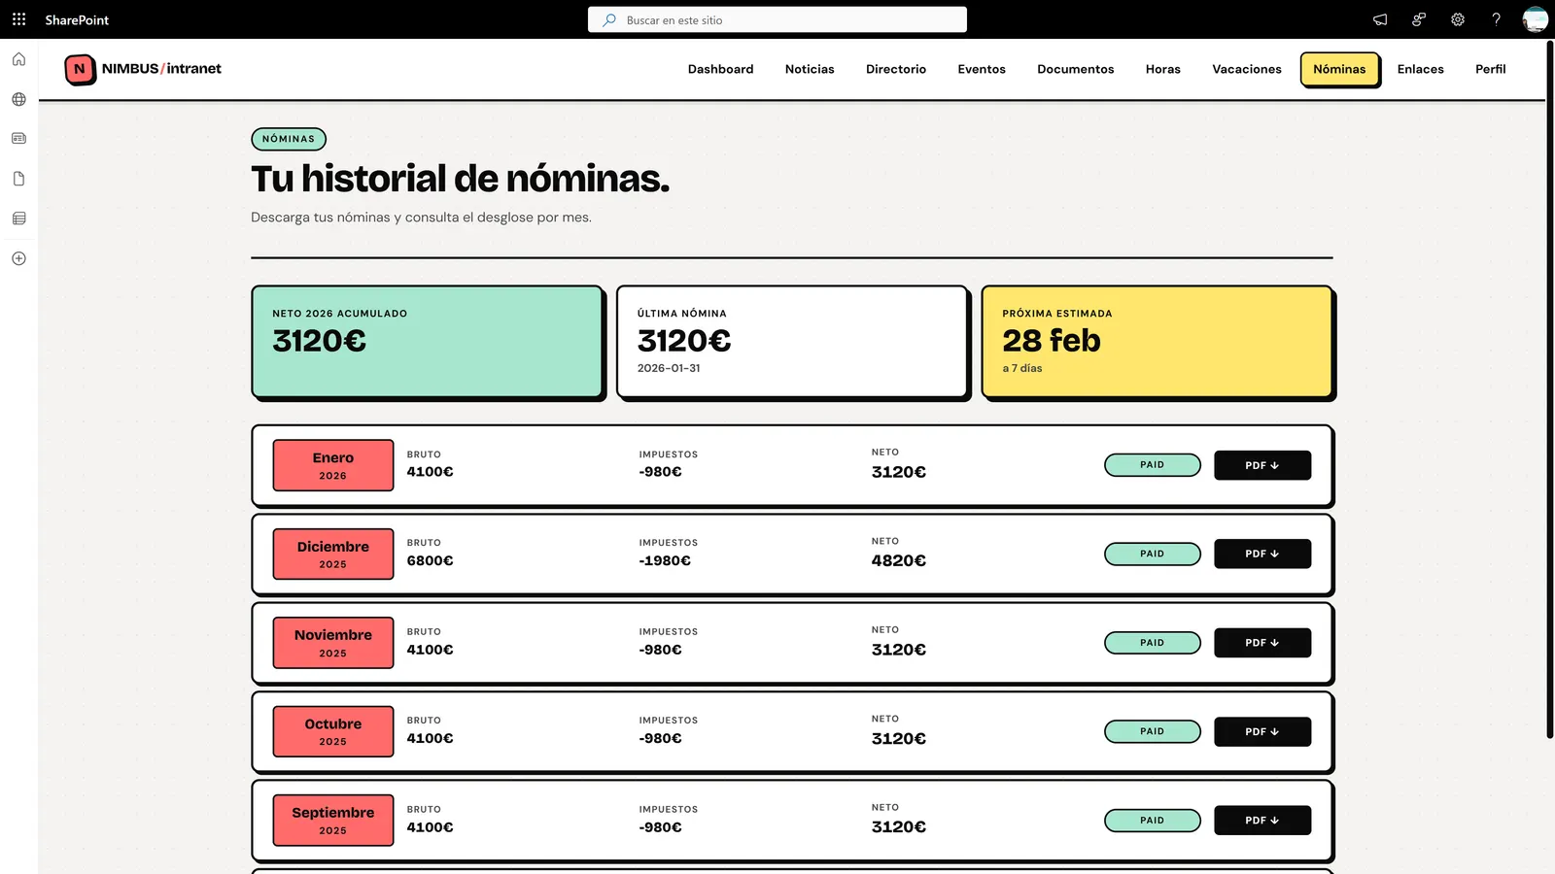Image resolution: width=1555 pixels, height=874 pixels.
Task: Click the help question mark icon
Action: click(1497, 19)
